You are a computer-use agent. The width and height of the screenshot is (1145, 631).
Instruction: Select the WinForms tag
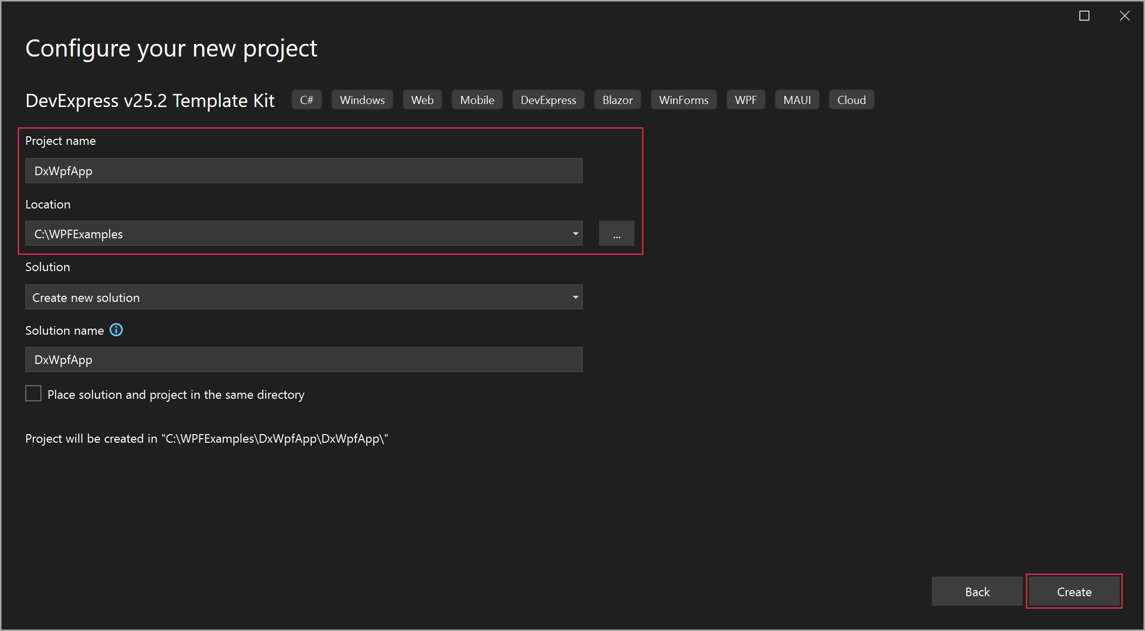pyautogui.click(x=683, y=99)
